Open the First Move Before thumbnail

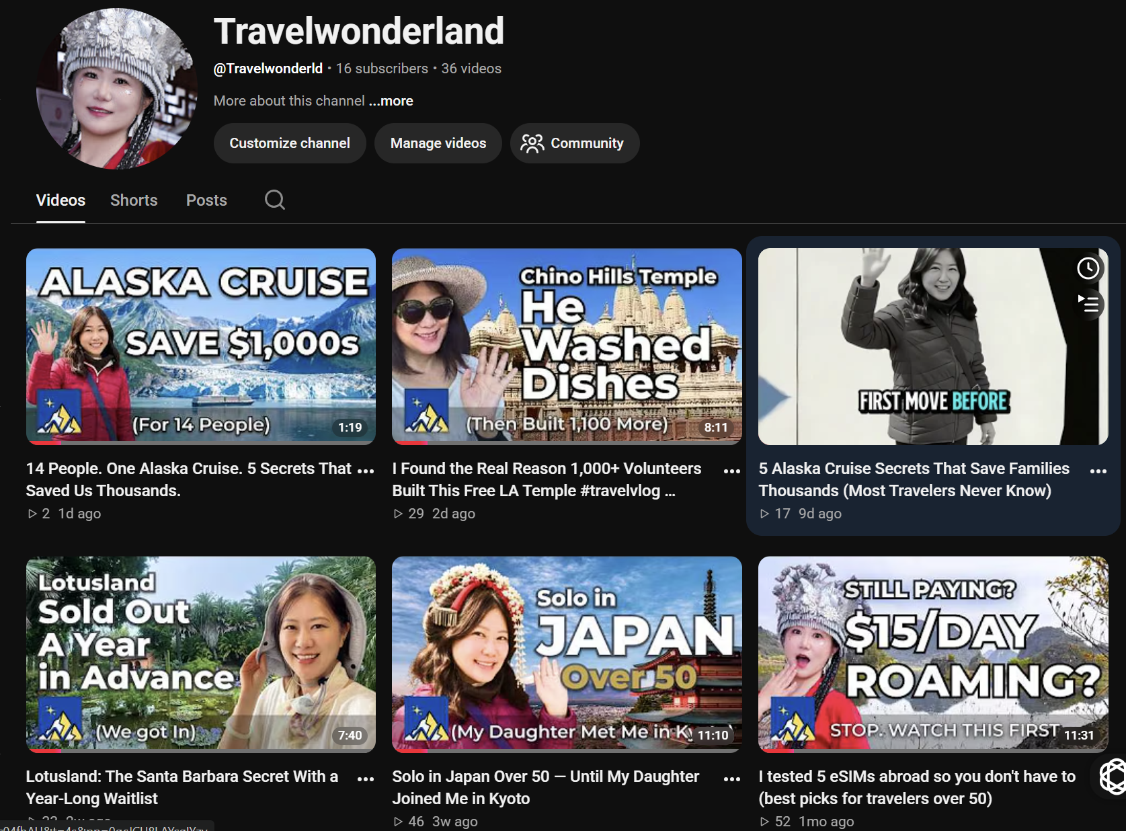(x=933, y=346)
